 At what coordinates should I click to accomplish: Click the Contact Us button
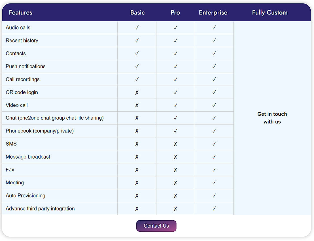coord(156,226)
